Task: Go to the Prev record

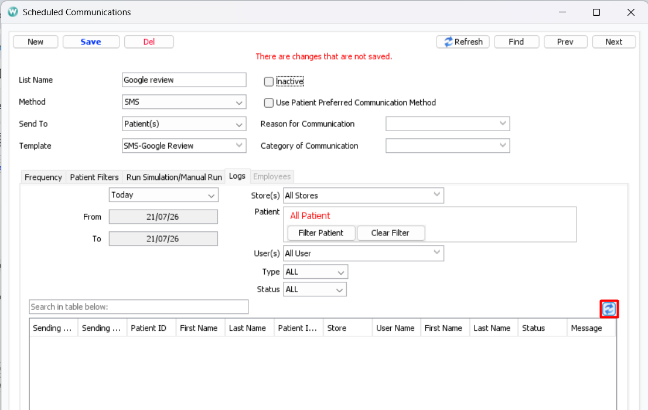Action: [565, 42]
